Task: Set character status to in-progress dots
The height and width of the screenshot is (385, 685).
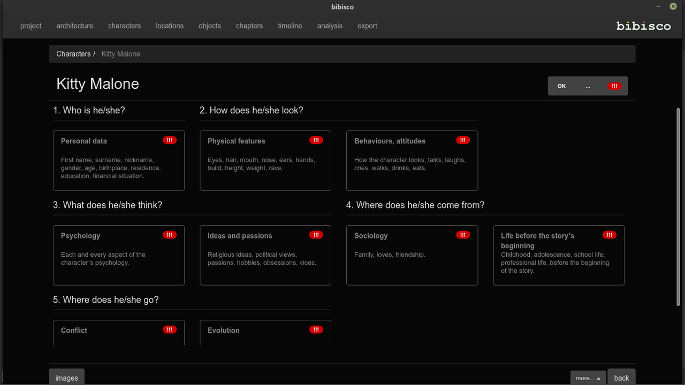Action: (x=588, y=86)
